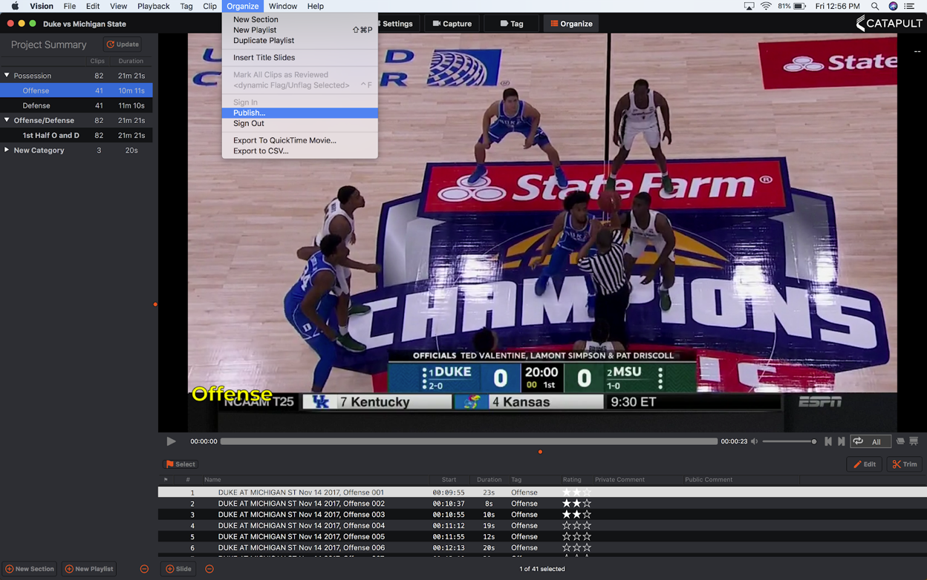This screenshot has width=927, height=580.
Task: Collapse the Possession category
Action: (7, 76)
